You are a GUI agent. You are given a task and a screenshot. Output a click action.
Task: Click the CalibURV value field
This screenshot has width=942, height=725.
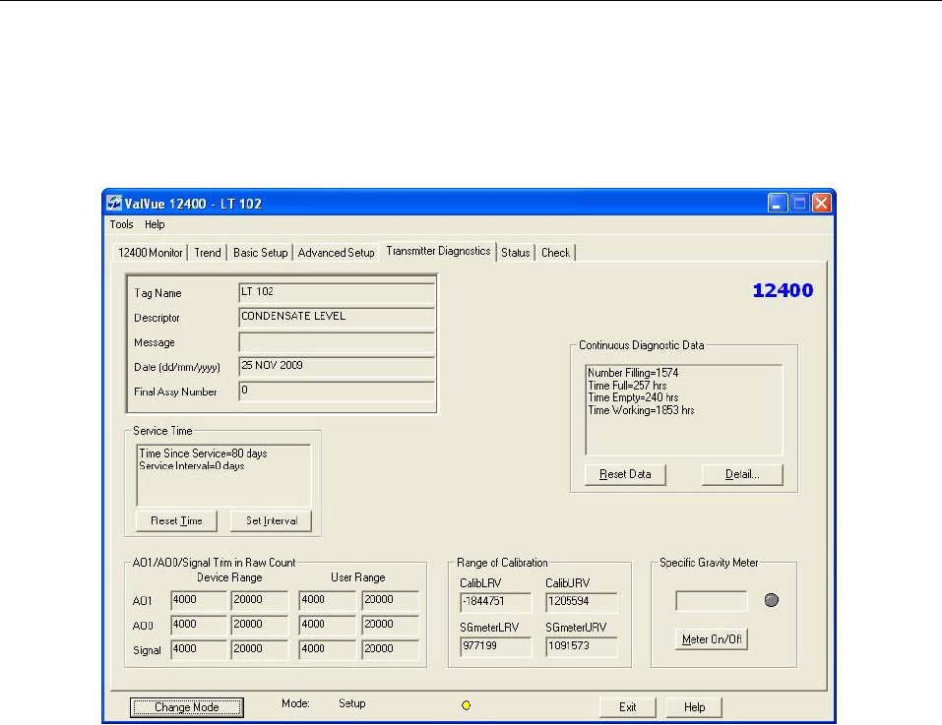pyautogui.click(x=582, y=601)
